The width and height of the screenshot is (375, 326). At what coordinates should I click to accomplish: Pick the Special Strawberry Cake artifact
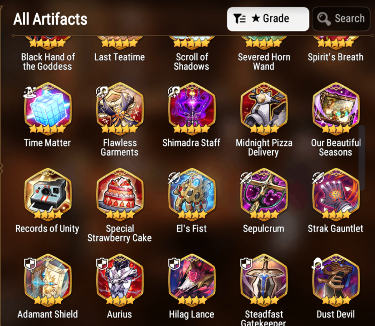pyautogui.click(x=120, y=193)
